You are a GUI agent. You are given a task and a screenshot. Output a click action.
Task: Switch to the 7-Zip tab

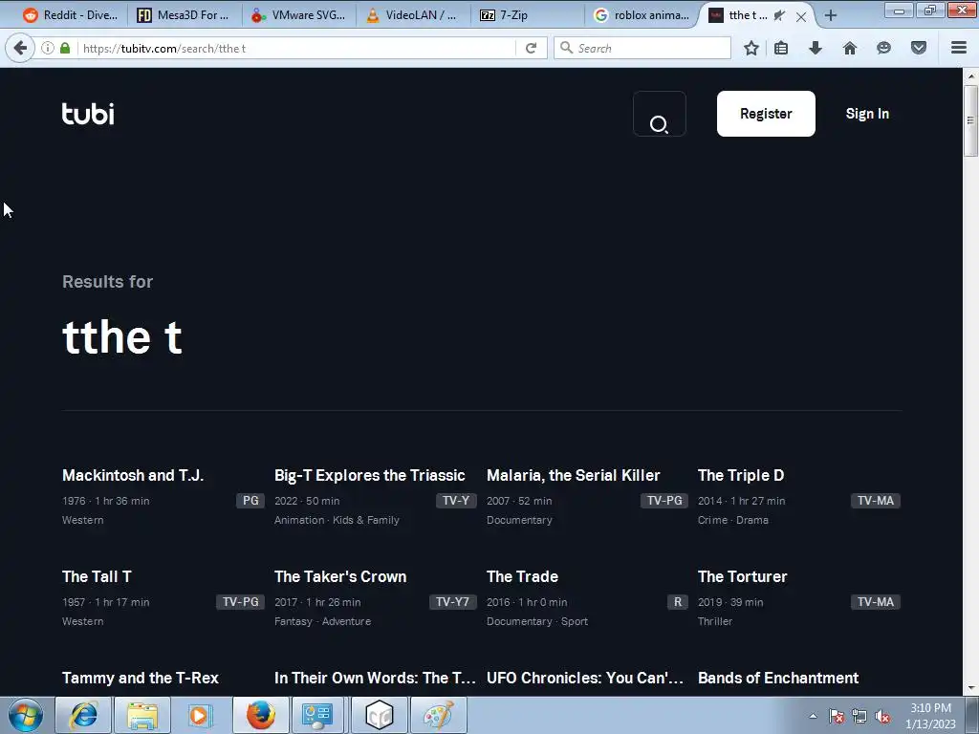click(x=527, y=15)
